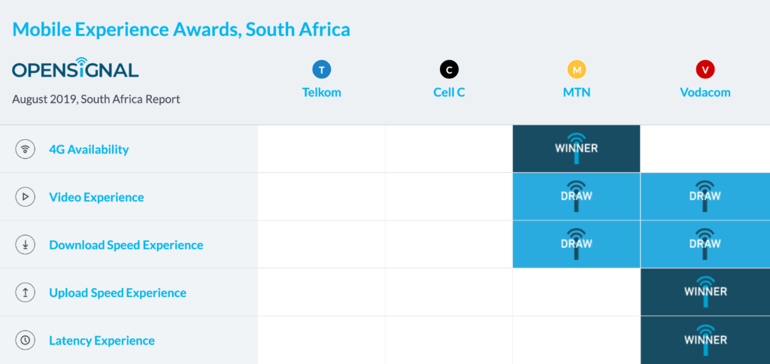Click the red Vodacom V logo

pyautogui.click(x=705, y=70)
